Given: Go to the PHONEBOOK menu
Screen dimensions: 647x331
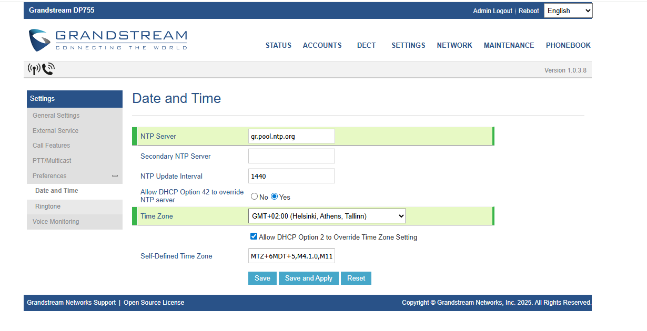Looking at the screenshot, I should click(x=568, y=46).
